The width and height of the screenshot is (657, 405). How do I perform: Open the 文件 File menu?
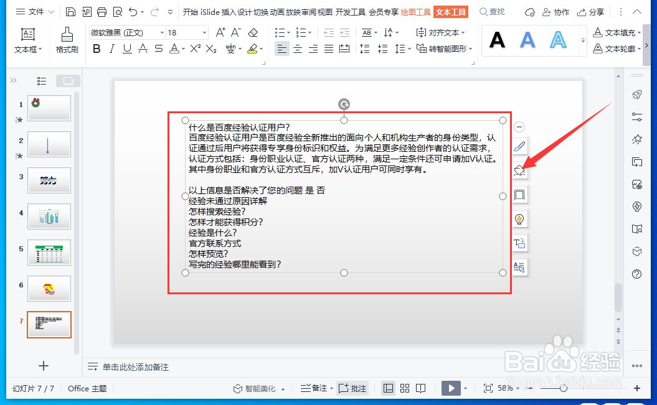[x=35, y=12]
